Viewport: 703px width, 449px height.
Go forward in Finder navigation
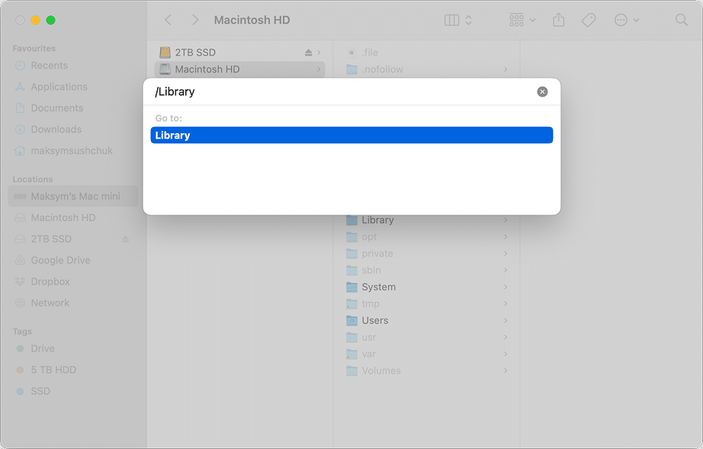click(195, 20)
